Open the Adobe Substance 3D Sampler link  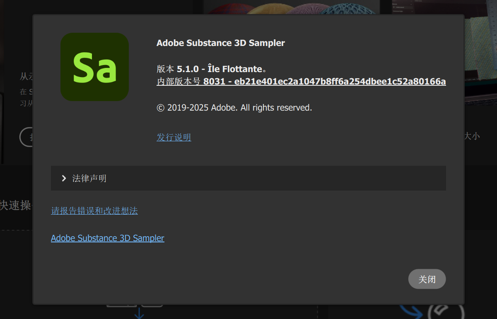[x=108, y=238]
